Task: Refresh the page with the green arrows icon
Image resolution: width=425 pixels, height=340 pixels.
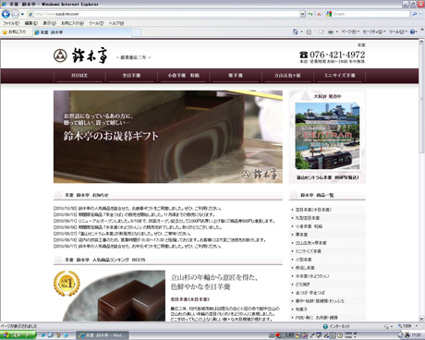Action: point(310,14)
